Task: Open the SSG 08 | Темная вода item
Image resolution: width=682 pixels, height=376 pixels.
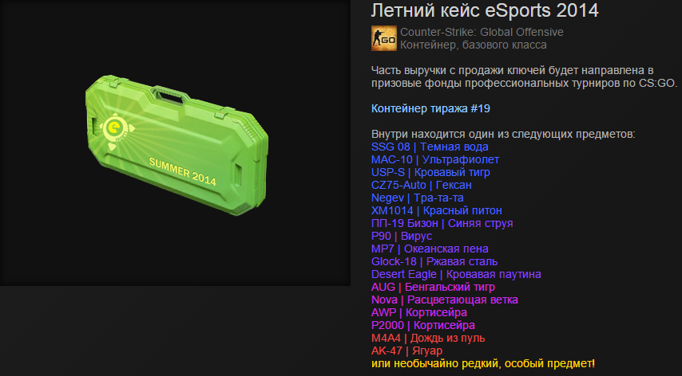Action: coord(430,147)
